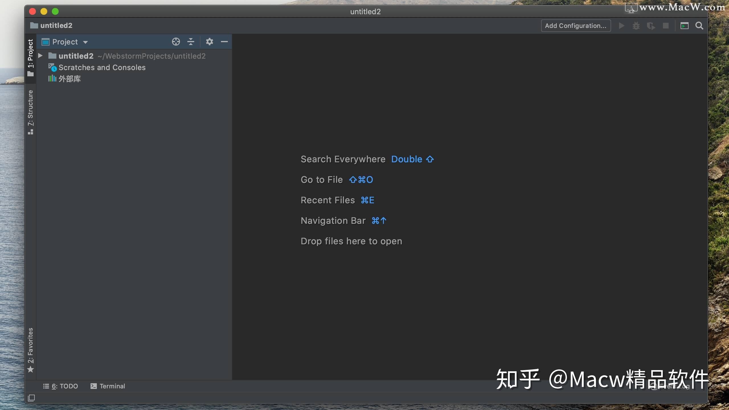729x410 pixels.
Task: Expand the untitled2 project node
Action: pyautogui.click(x=40, y=56)
